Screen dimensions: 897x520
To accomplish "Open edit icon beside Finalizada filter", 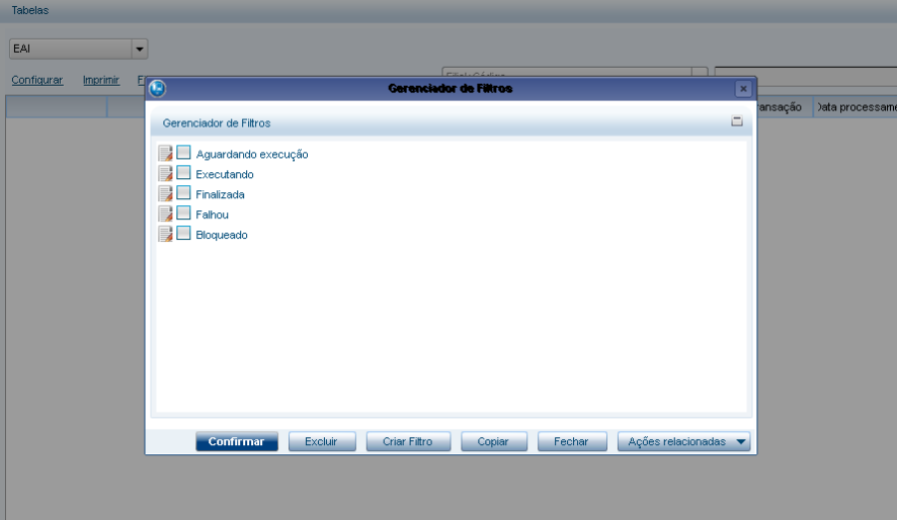I will pyautogui.click(x=165, y=194).
